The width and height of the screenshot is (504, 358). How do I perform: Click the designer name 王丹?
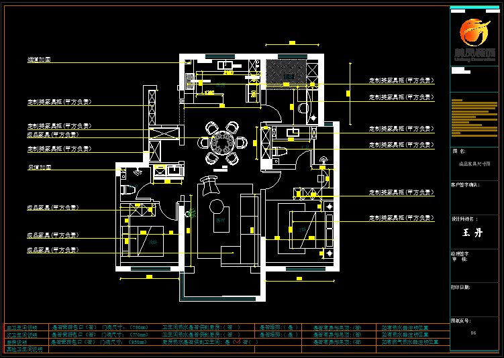coord(472,233)
